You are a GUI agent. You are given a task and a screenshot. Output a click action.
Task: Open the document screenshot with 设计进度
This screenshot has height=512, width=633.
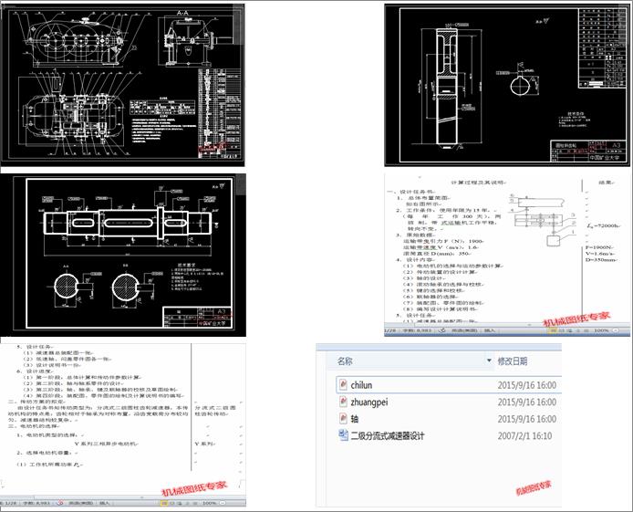pos(123,424)
